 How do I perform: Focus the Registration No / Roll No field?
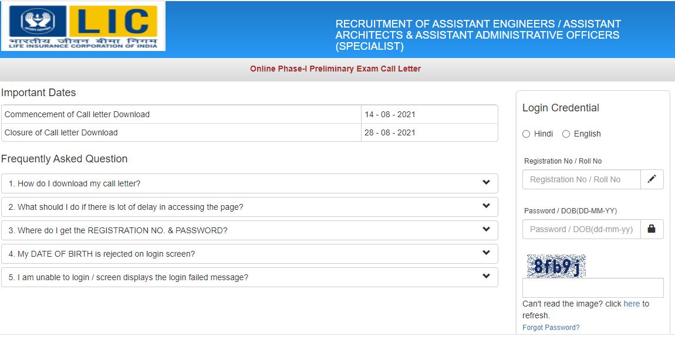coord(581,179)
